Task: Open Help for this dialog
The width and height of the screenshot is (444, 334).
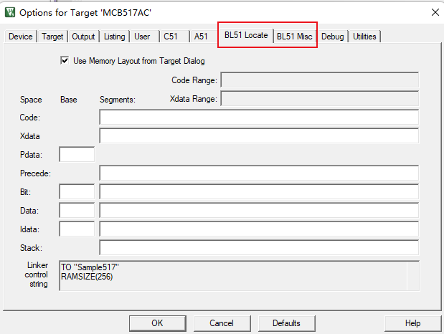Action: point(412,323)
